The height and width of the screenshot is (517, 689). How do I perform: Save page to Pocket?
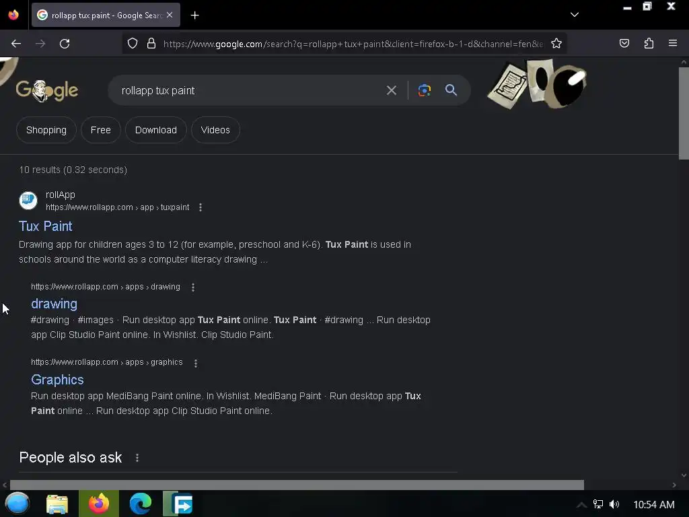624,44
